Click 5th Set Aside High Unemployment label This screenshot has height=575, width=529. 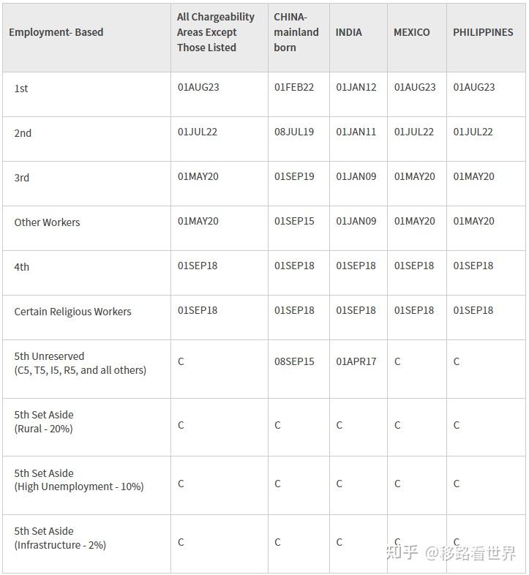78,480
